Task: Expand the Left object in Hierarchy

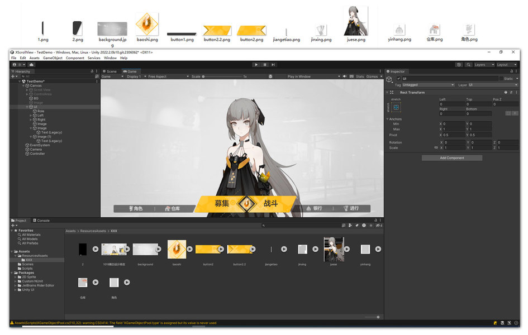Action: pyautogui.click(x=31, y=116)
